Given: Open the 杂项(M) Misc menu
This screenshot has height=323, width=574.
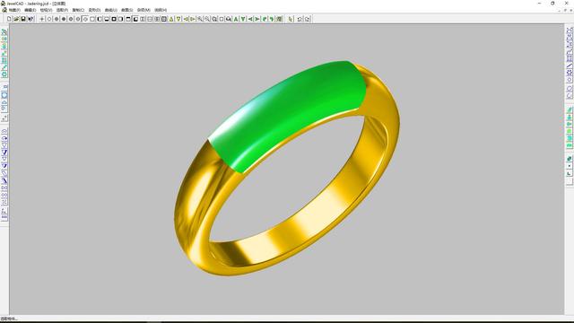Looking at the screenshot, I should pos(143,10).
